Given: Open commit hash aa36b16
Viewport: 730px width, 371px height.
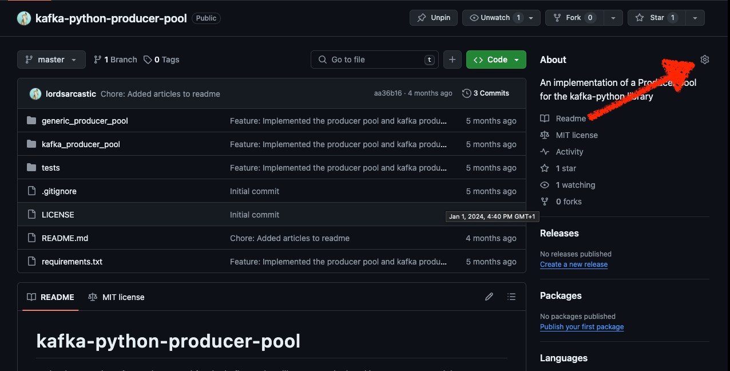Looking at the screenshot, I should (x=388, y=93).
